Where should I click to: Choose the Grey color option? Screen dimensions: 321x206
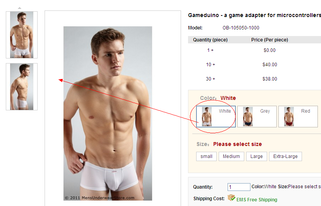257,117
